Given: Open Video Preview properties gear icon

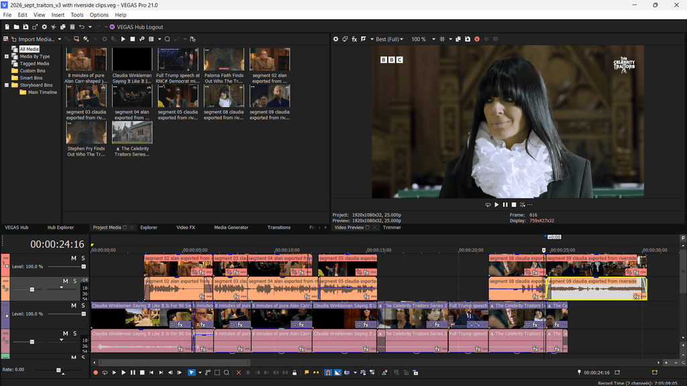Looking at the screenshot, I should tap(335, 39).
